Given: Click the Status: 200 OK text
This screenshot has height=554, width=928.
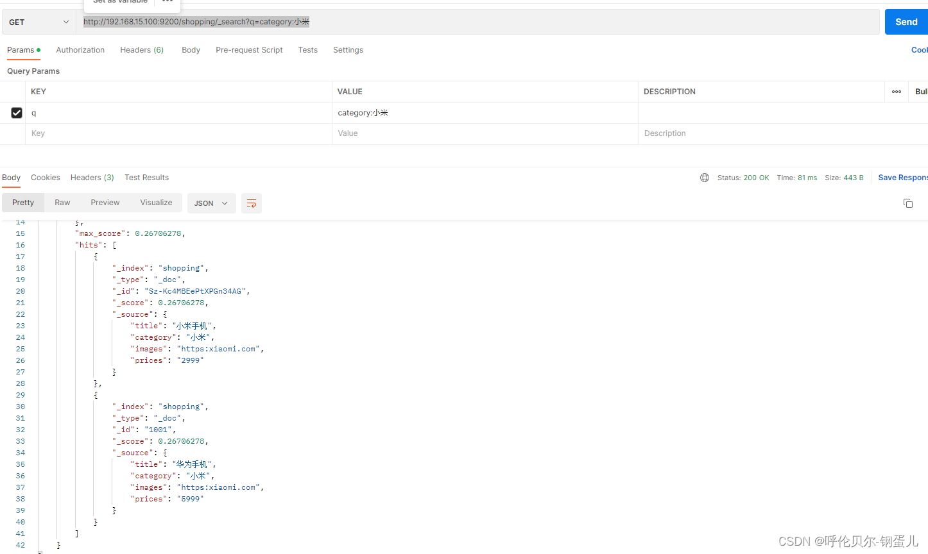Looking at the screenshot, I should [x=743, y=178].
